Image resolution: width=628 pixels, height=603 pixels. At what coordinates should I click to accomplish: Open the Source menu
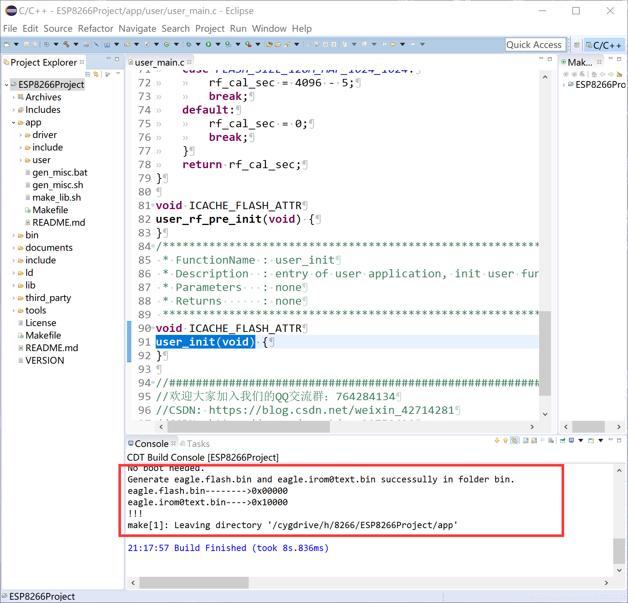(58, 28)
